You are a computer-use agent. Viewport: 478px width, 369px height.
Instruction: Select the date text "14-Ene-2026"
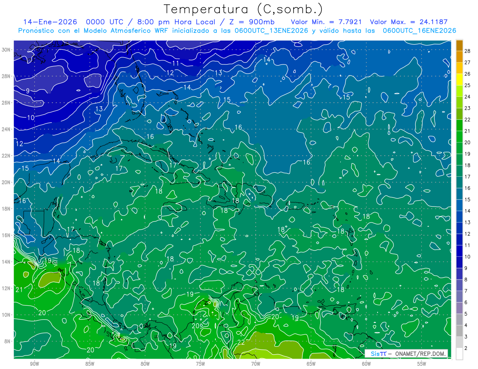point(51,22)
